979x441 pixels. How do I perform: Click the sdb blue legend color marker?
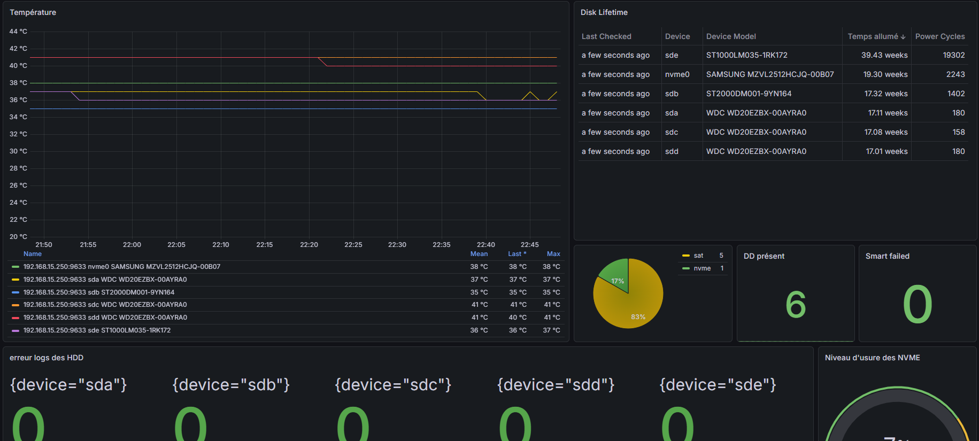(16, 292)
